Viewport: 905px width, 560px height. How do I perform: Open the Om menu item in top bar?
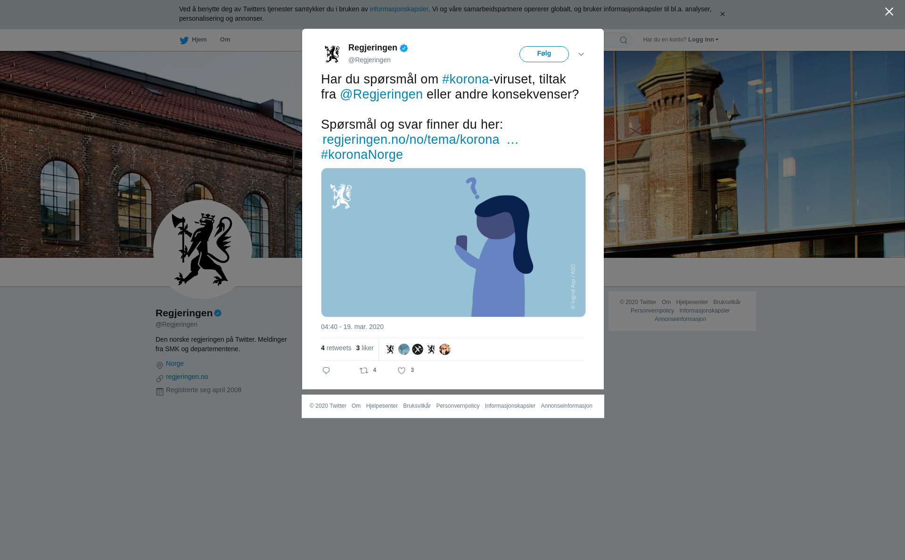pyautogui.click(x=225, y=40)
